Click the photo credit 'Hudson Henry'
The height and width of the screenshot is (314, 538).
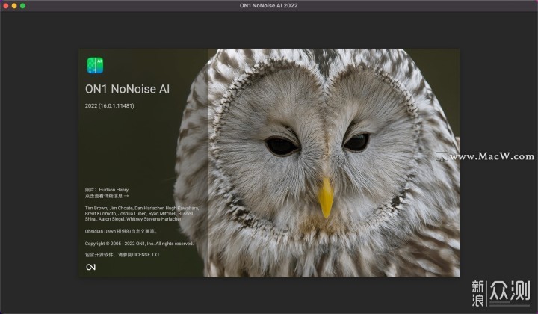pyautogui.click(x=114, y=190)
